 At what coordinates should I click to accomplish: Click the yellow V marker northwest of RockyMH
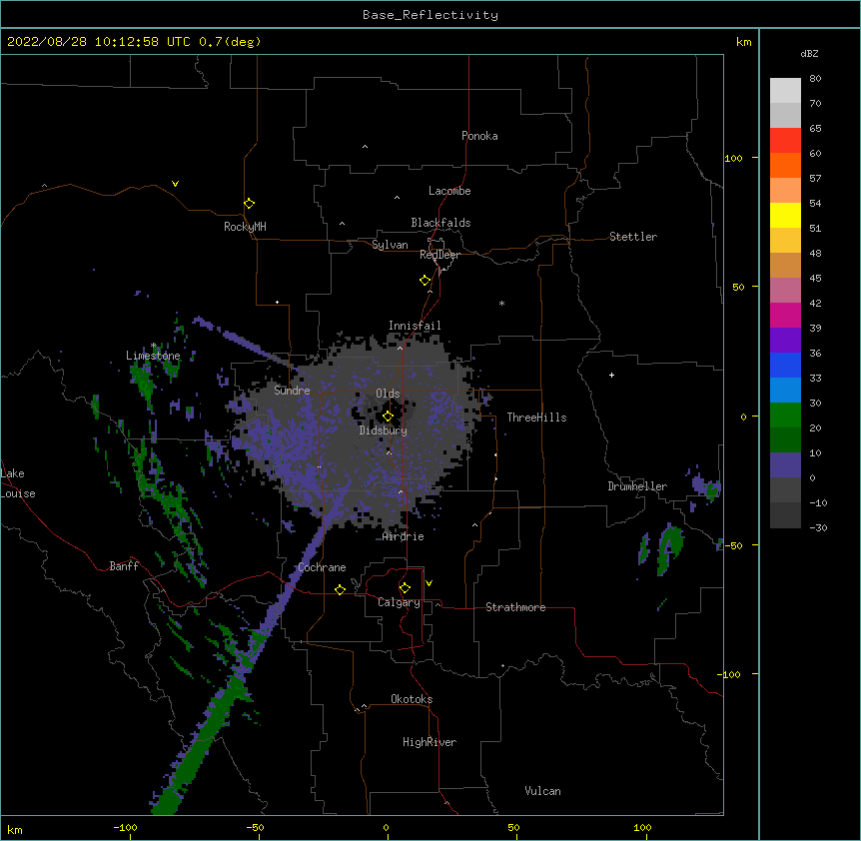pyautogui.click(x=175, y=184)
